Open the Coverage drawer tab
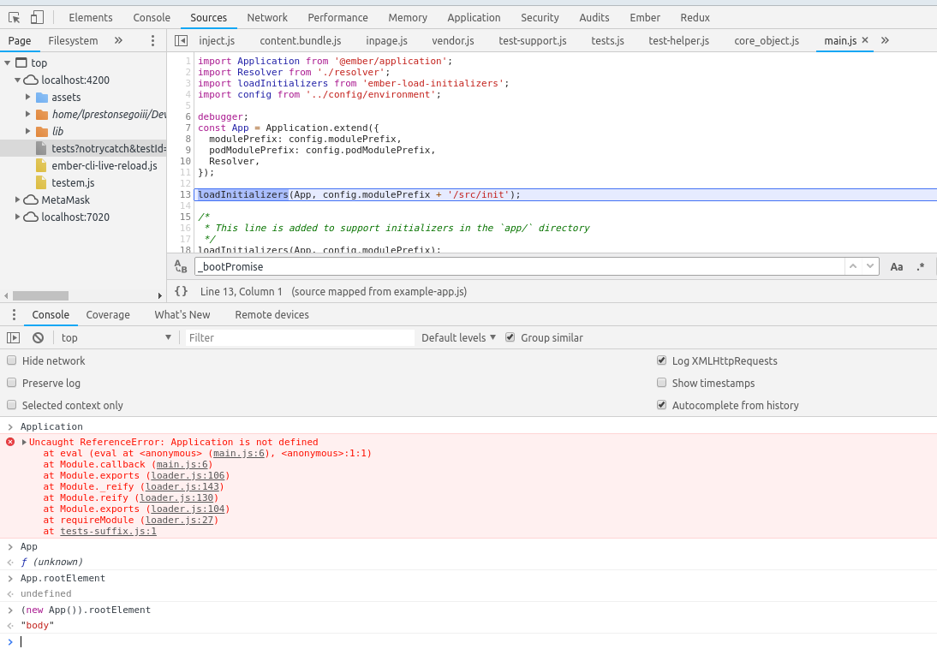 coord(108,315)
